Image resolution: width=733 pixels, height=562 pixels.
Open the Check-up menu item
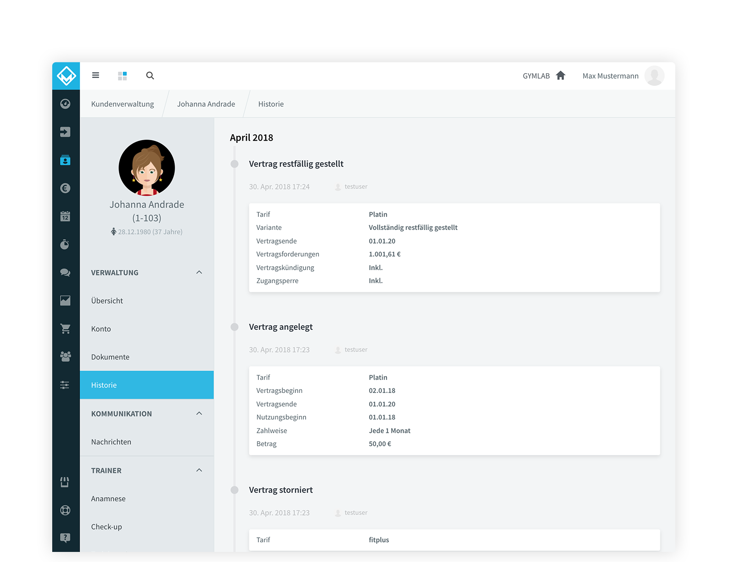[x=147, y=527]
